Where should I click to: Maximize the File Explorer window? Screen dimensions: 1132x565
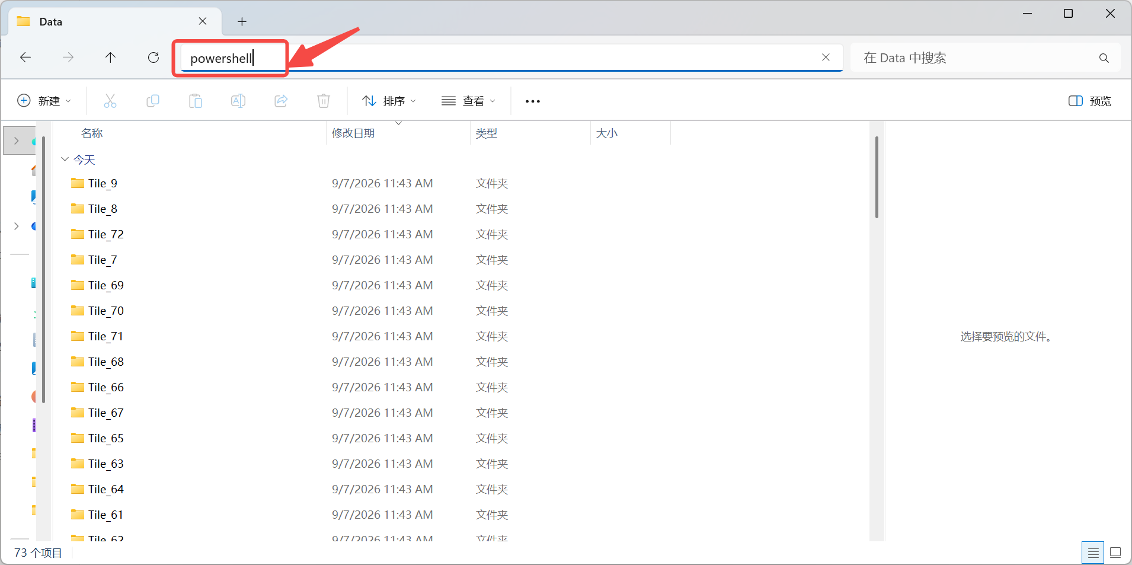(1068, 14)
